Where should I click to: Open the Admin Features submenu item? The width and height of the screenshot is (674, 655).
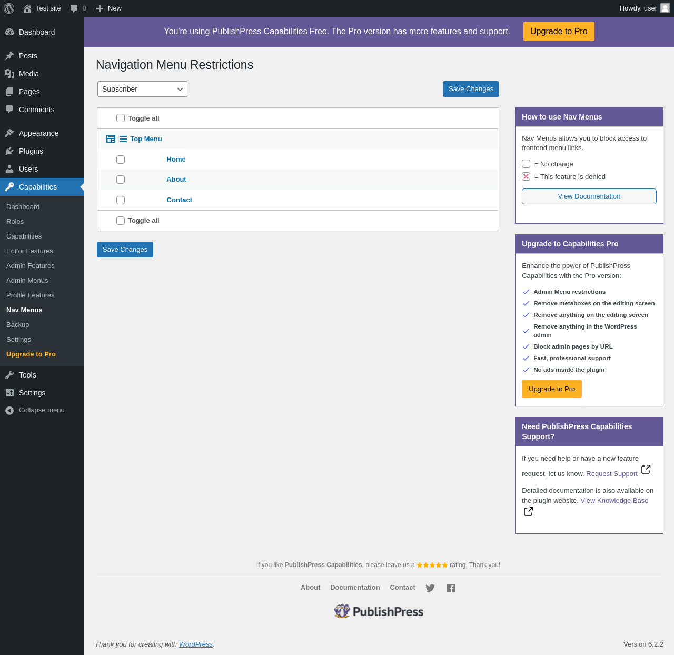point(31,266)
